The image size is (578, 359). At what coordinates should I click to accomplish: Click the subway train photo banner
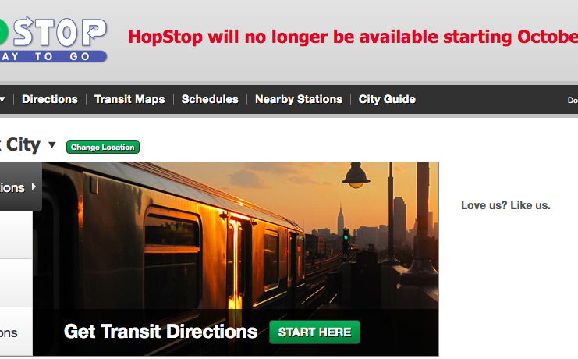(239, 236)
